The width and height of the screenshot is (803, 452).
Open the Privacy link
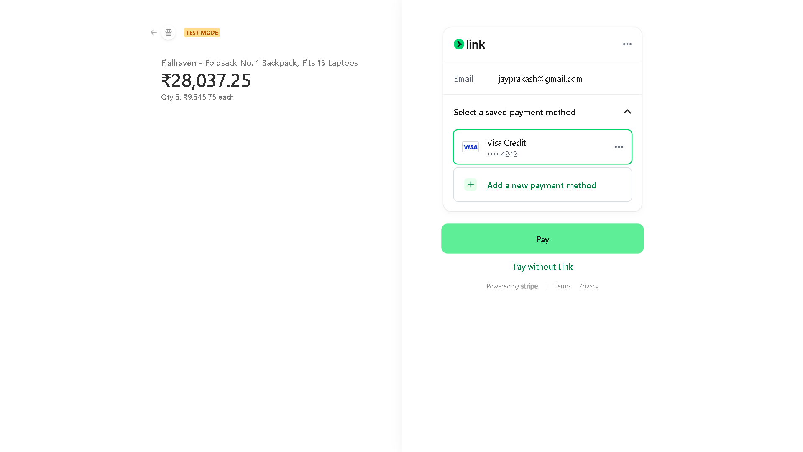pos(588,286)
